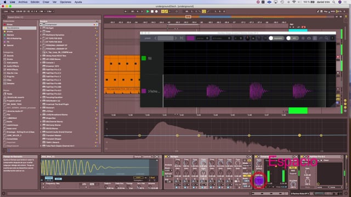The height and width of the screenshot is (197, 351).
Task: Open the Crear menu
Action: pyautogui.click(x=46, y=2)
